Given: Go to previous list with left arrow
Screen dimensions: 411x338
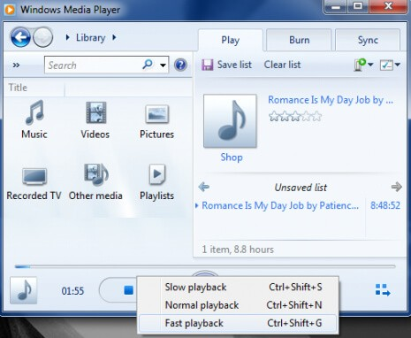Looking at the screenshot, I should point(204,187).
